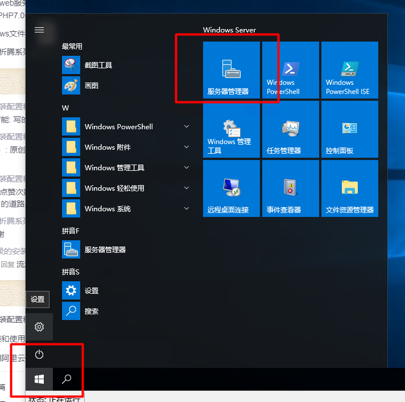Open 服务器管理器 in the 拼音F app list
Image resolution: width=405 pixels, height=402 pixels.
(126, 249)
